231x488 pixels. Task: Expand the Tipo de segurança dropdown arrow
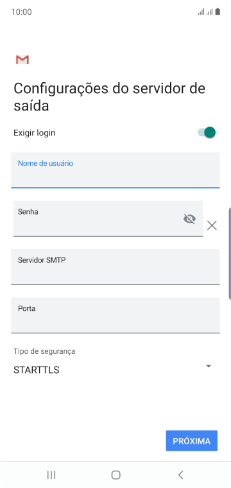click(209, 366)
